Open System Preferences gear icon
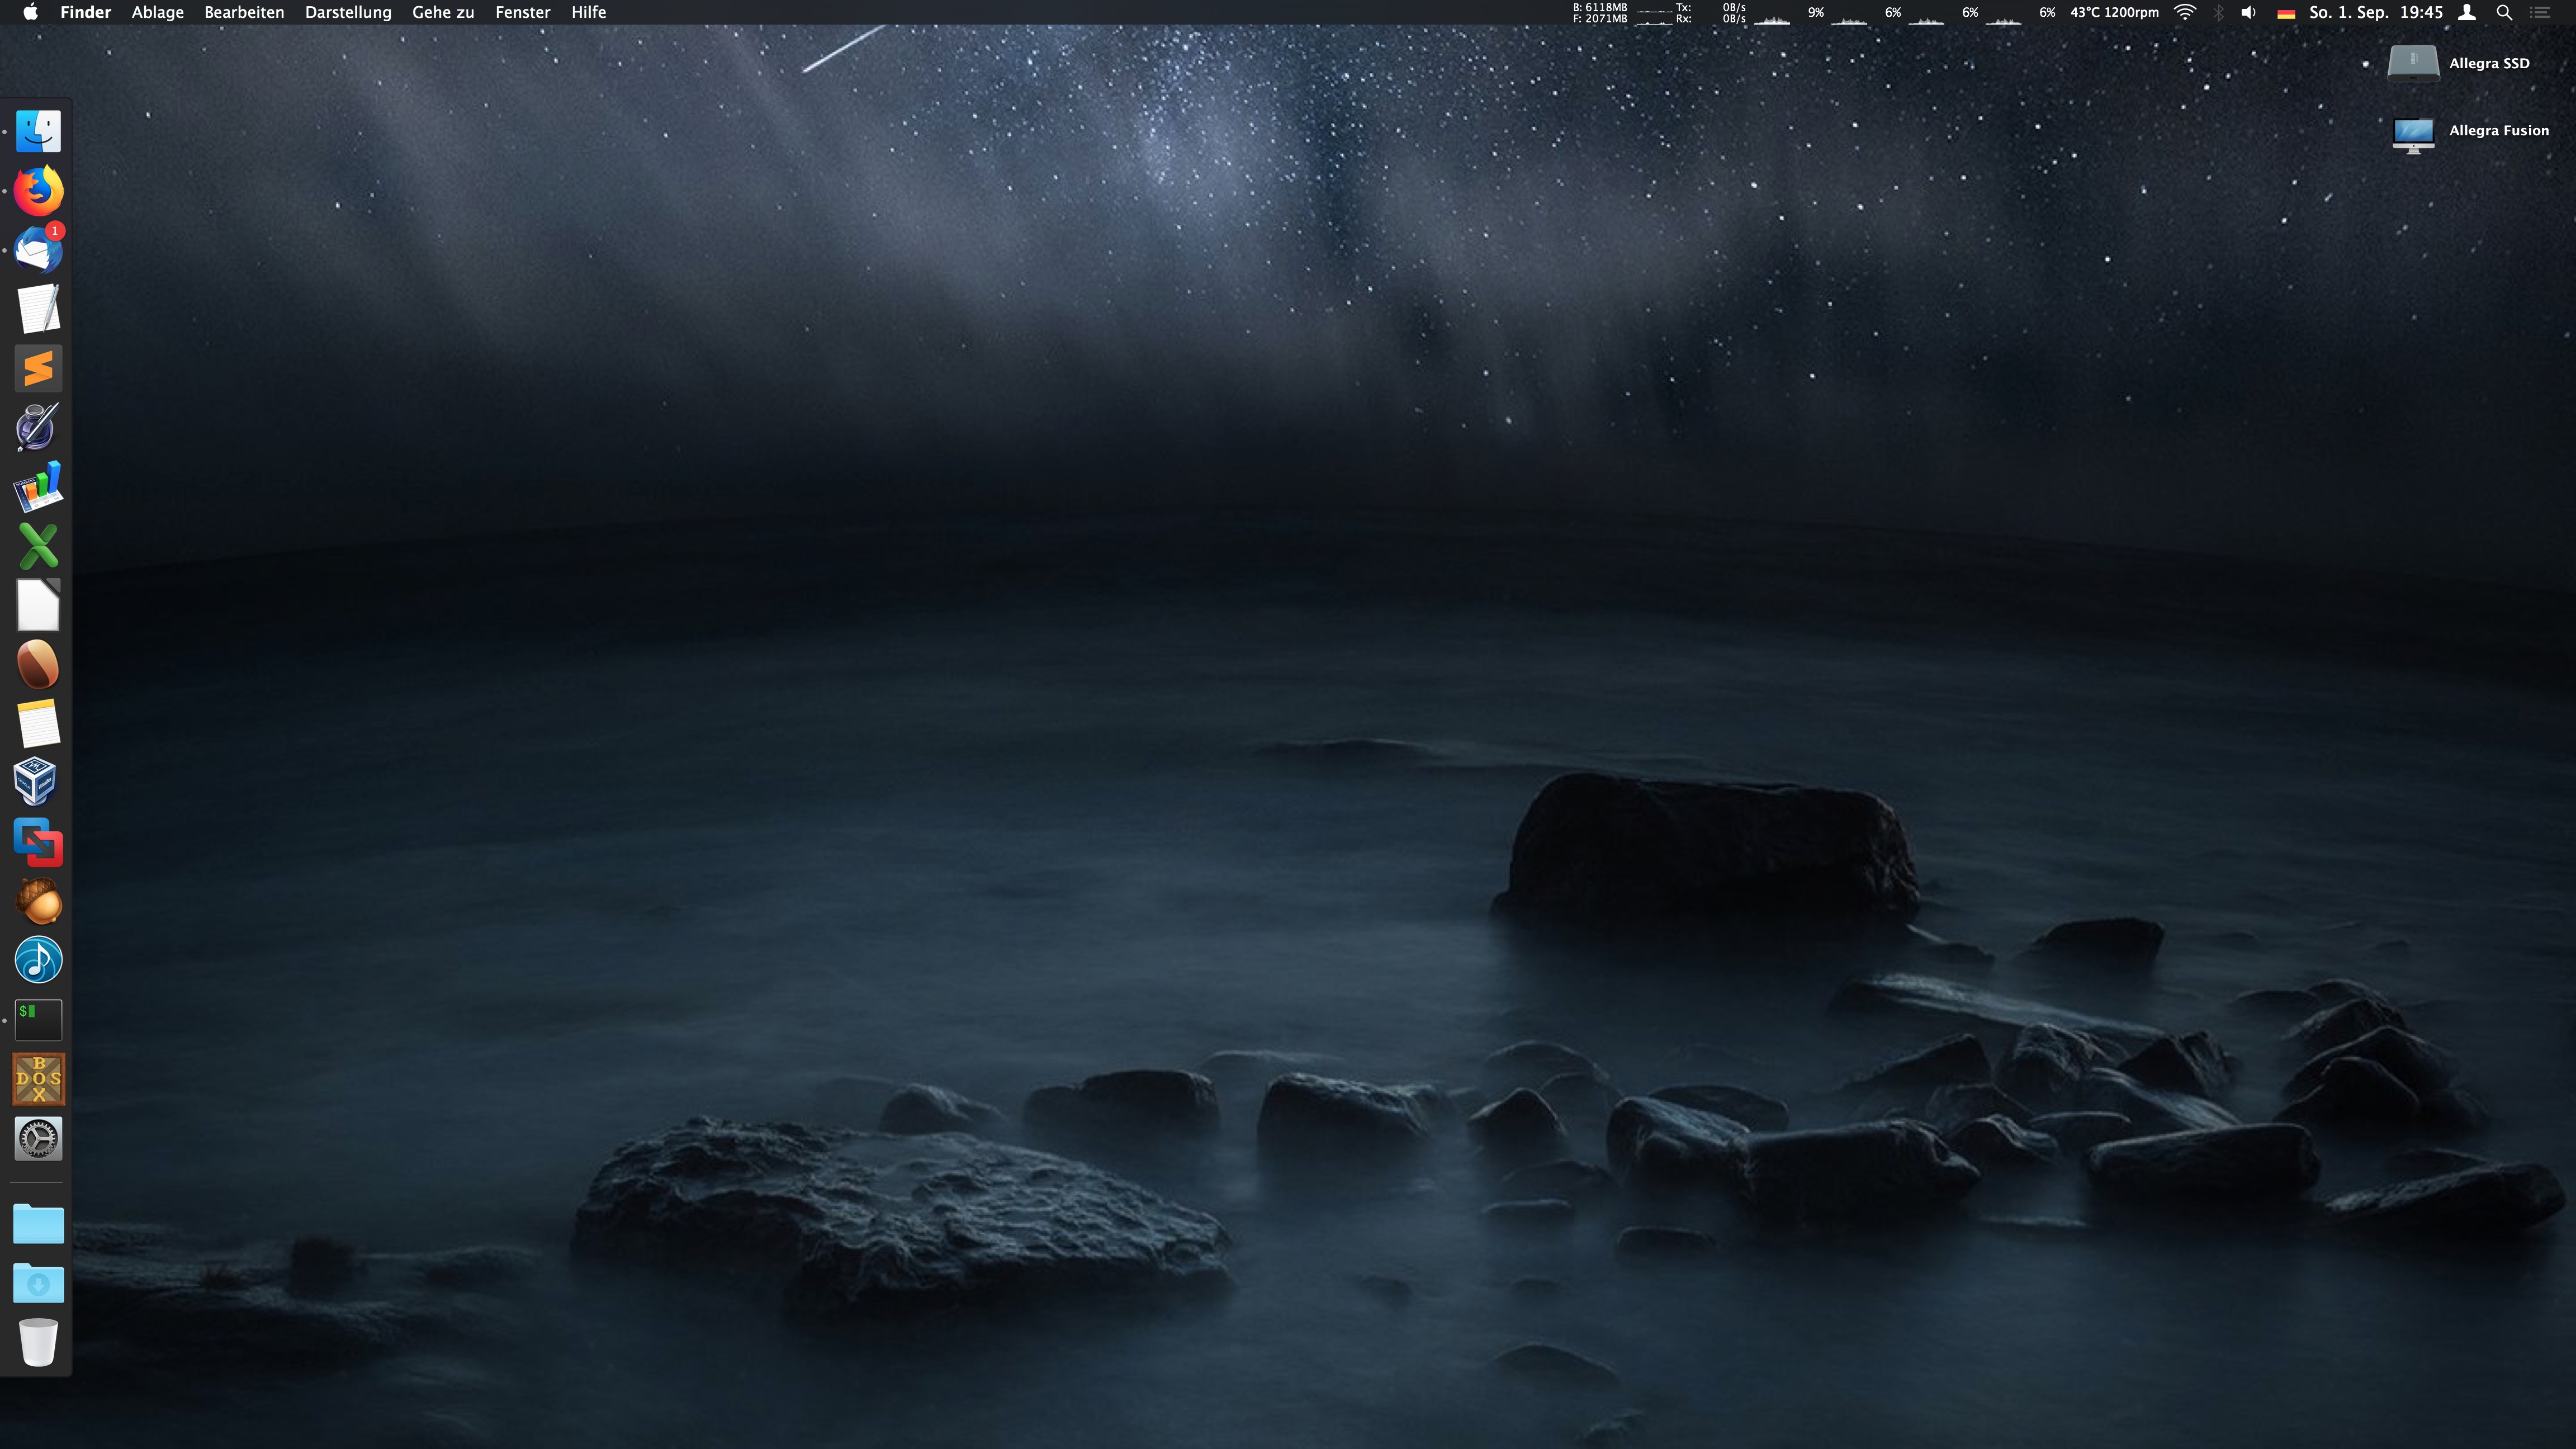This screenshot has width=2576, height=1449. (x=38, y=1139)
